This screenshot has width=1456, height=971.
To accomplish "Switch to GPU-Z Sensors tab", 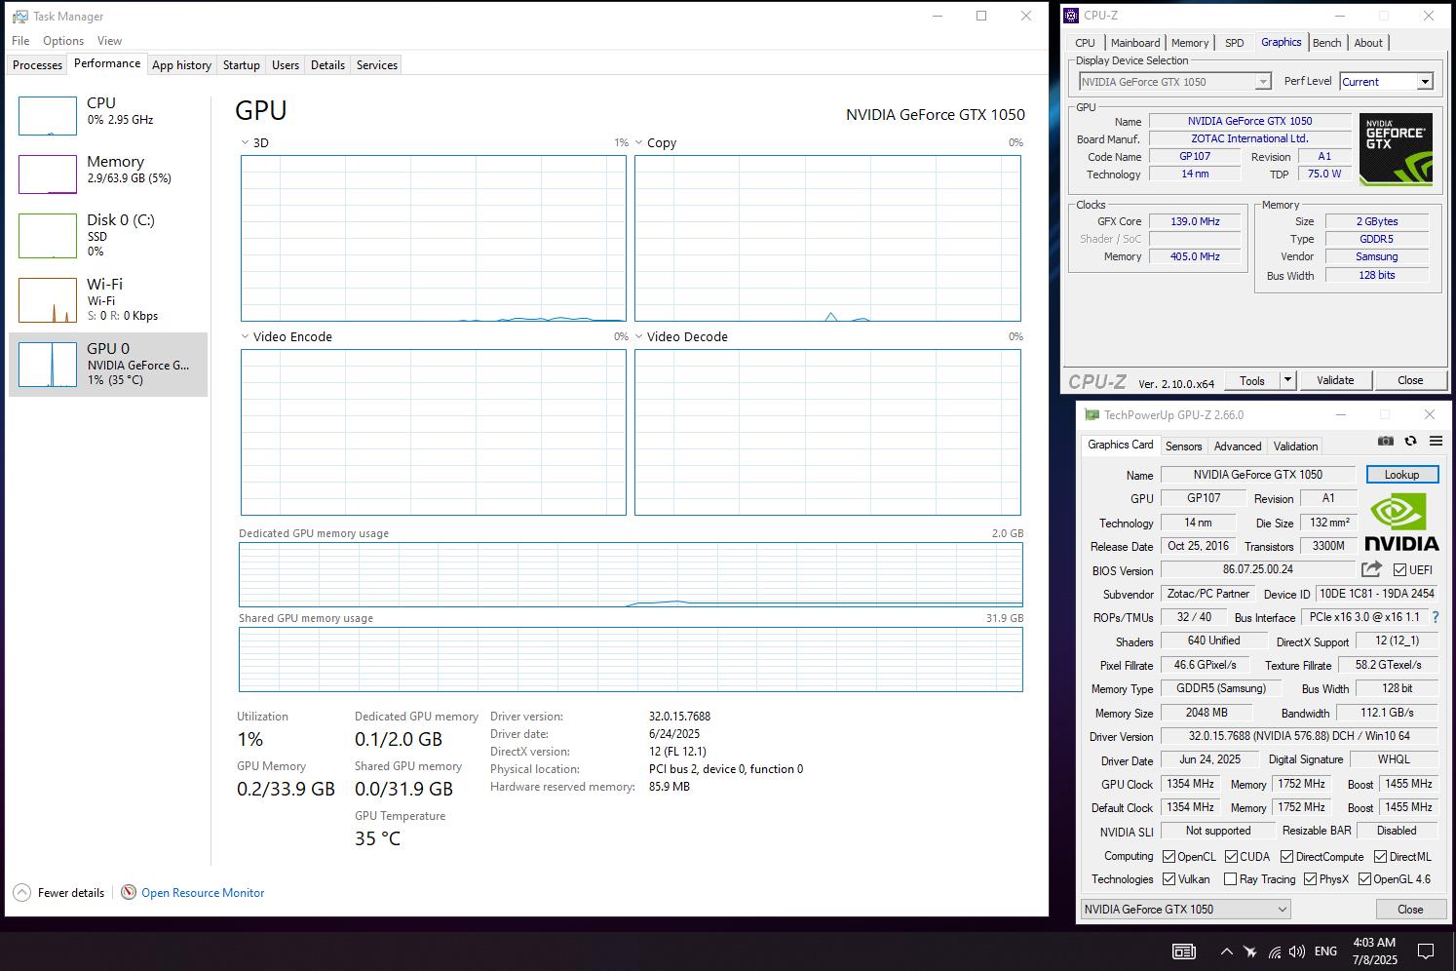I will click(1183, 447).
